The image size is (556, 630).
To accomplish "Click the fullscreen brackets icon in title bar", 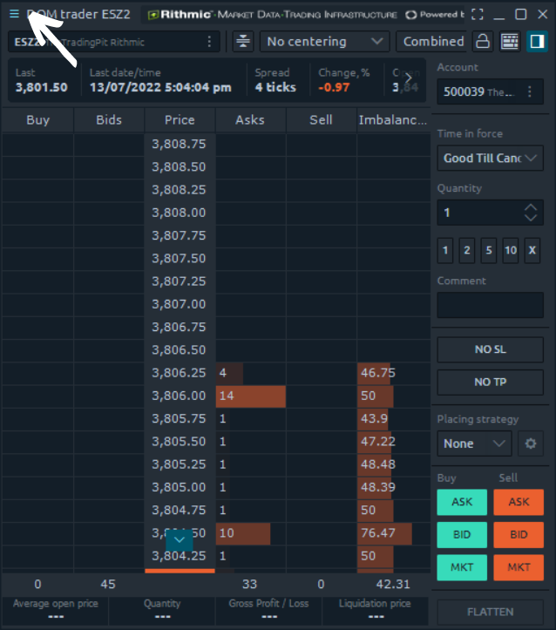I will pos(476,14).
